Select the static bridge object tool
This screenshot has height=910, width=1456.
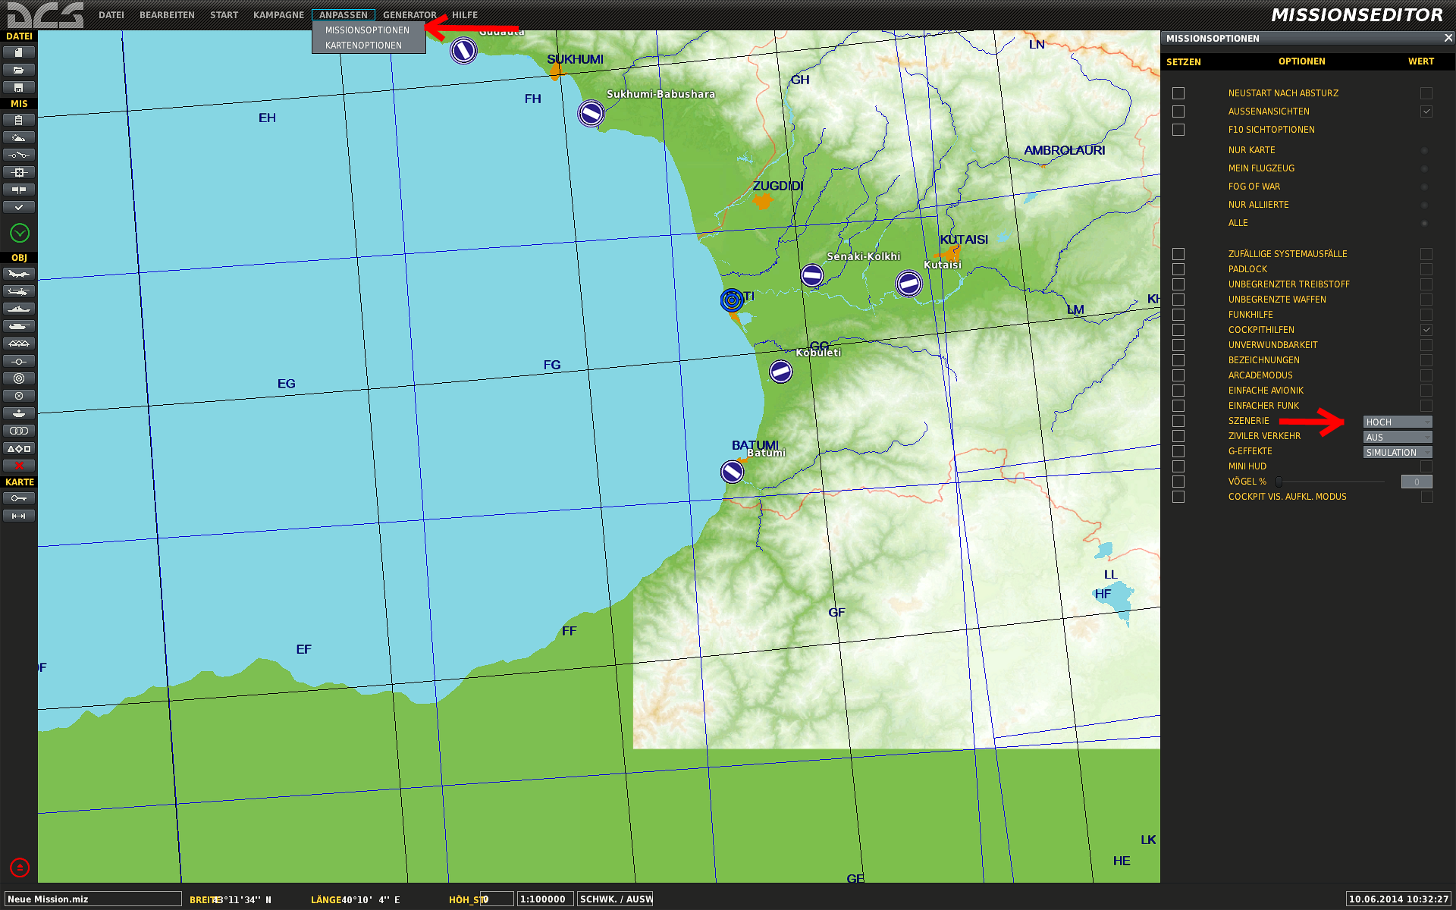(x=19, y=344)
